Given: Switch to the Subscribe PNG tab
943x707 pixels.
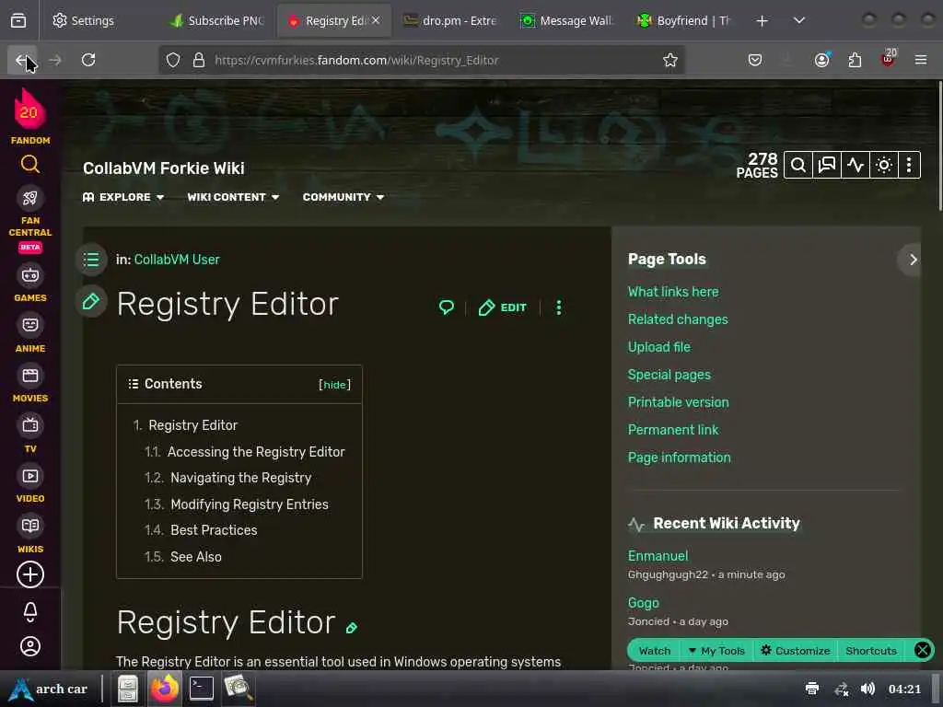Looking at the screenshot, I should point(218,20).
